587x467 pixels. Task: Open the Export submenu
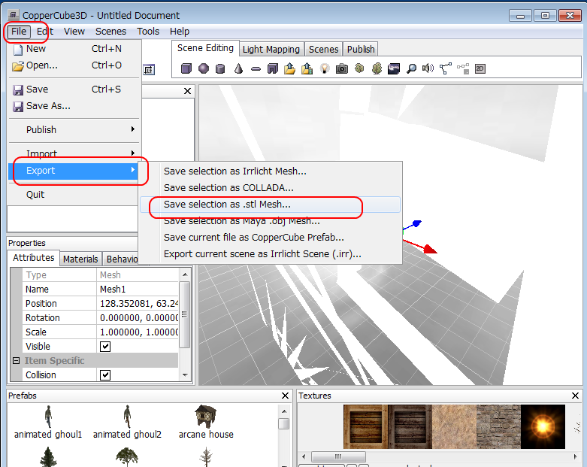tap(74, 171)
